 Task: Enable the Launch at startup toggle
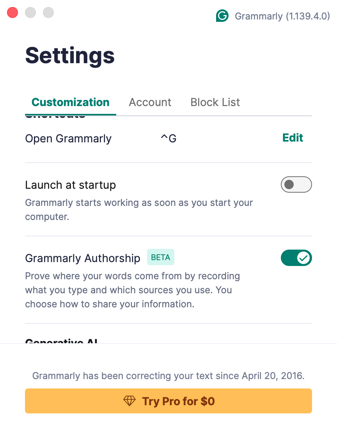[x=296, y=184]
